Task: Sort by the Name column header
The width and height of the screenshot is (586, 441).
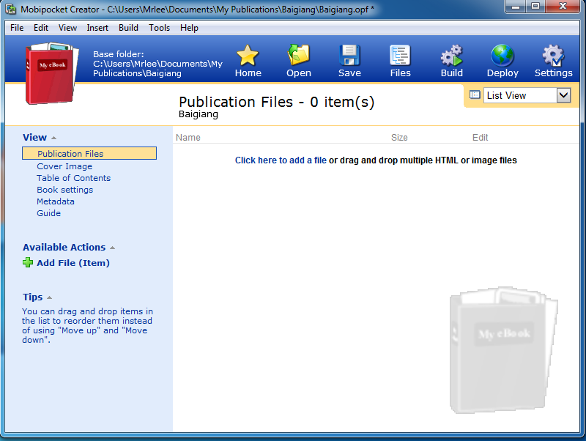Action: coord(188,137)
